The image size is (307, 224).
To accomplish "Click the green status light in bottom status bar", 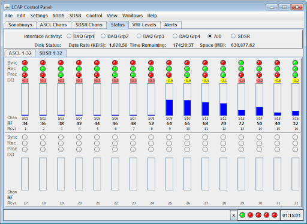I will coord(242,215).
